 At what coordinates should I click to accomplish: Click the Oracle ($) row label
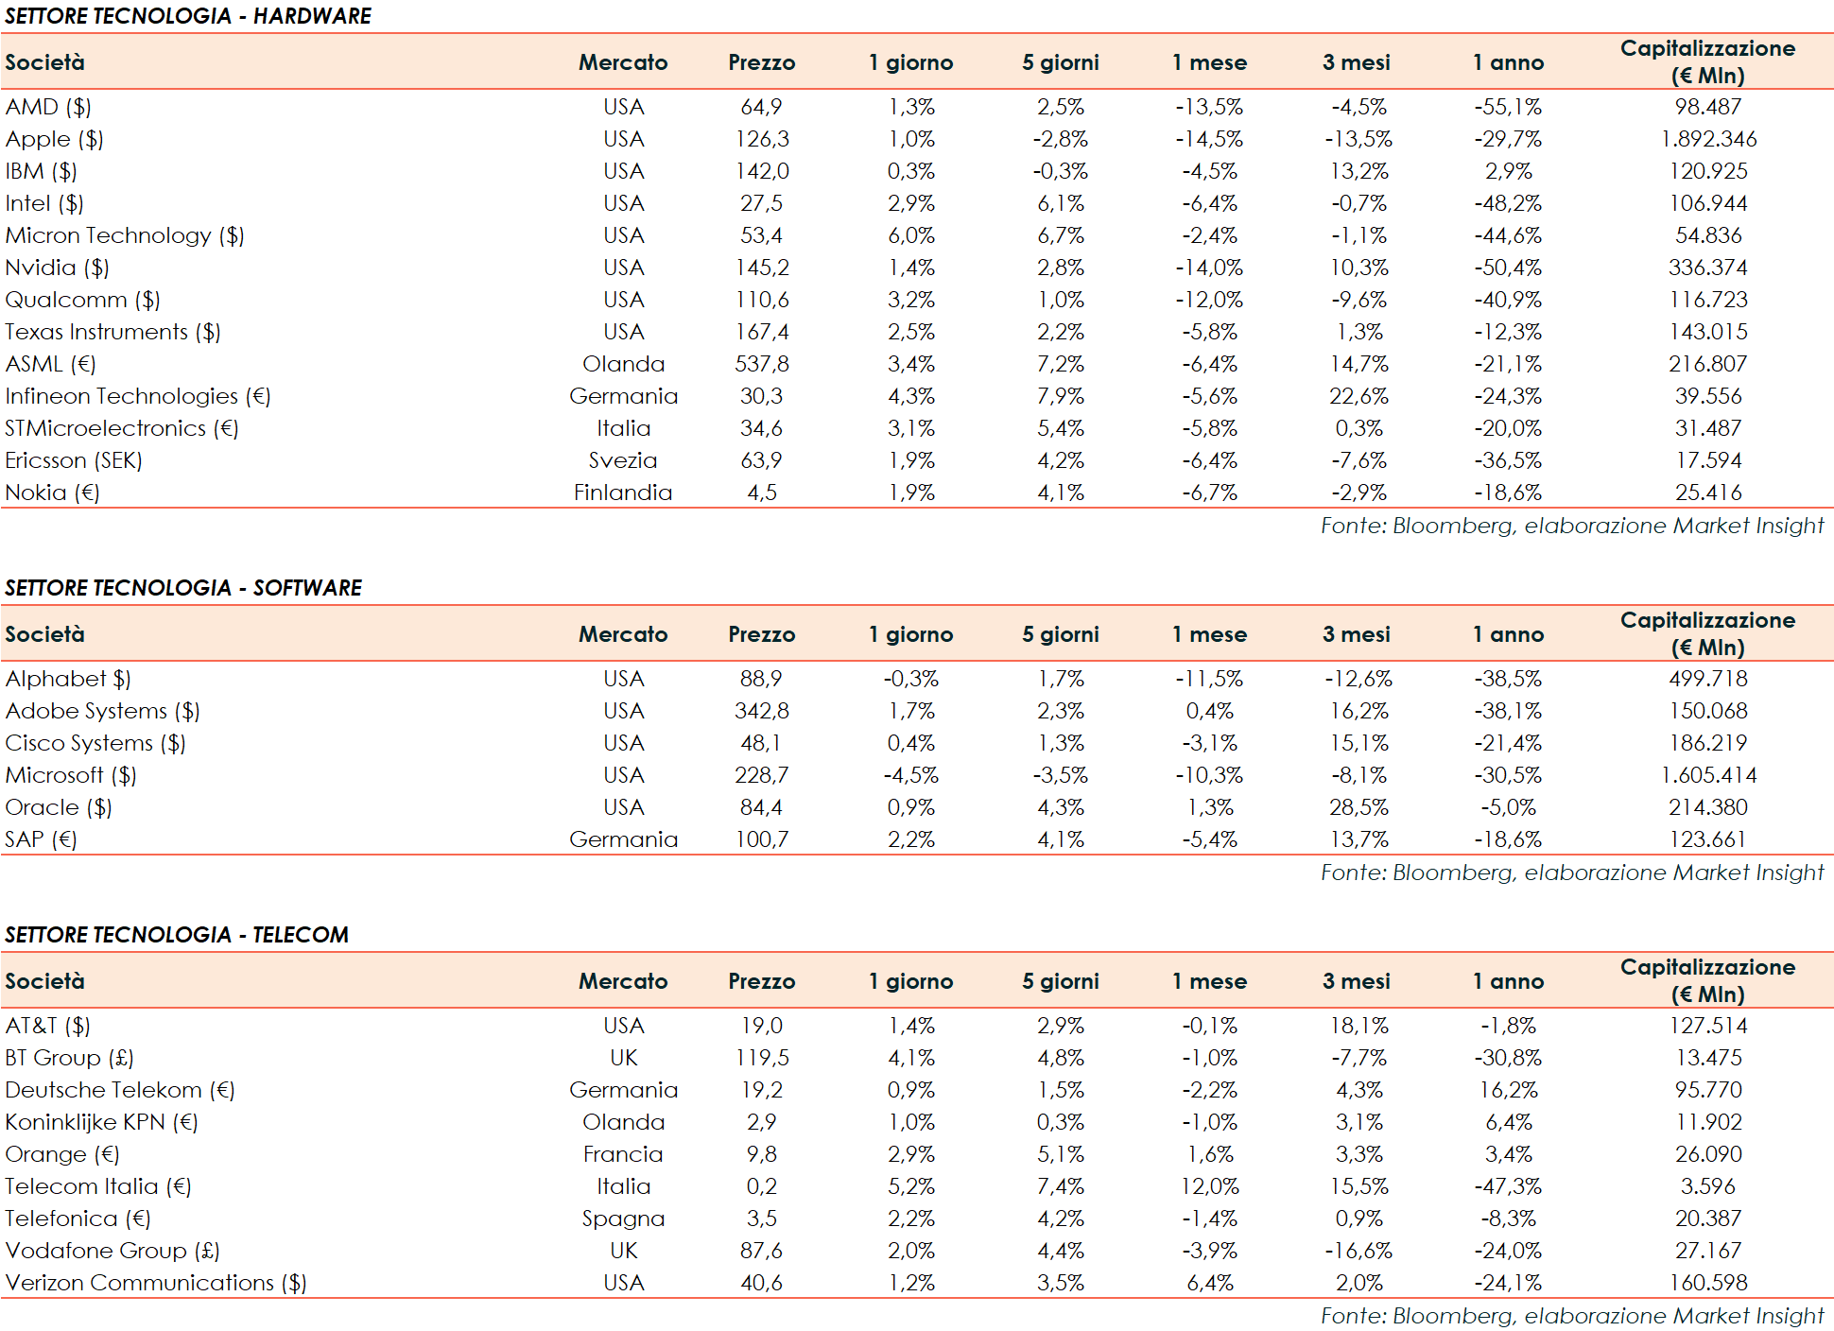pyautogui.click(x=59, y=807)
